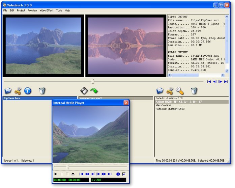Click the main preview timeline slider handle

coord(93,81)
